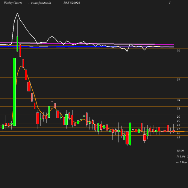Viewport: 188px width, 188px height.
Task: Select the 24 price axis label
Action: [178, 100]
